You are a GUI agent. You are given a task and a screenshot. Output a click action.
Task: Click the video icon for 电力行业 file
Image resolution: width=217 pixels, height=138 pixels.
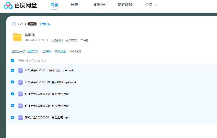pyautogui.click(x=20, y=94)
